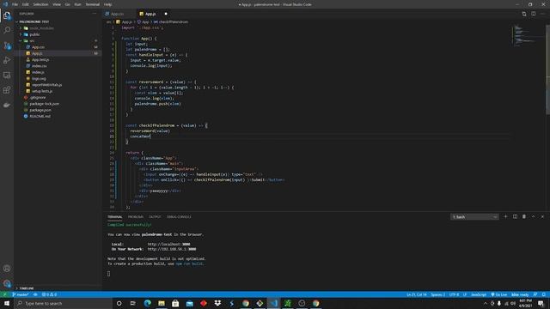Select the 1: bash terminal dropdown
The image size is (550, 309).
(474, 217)
